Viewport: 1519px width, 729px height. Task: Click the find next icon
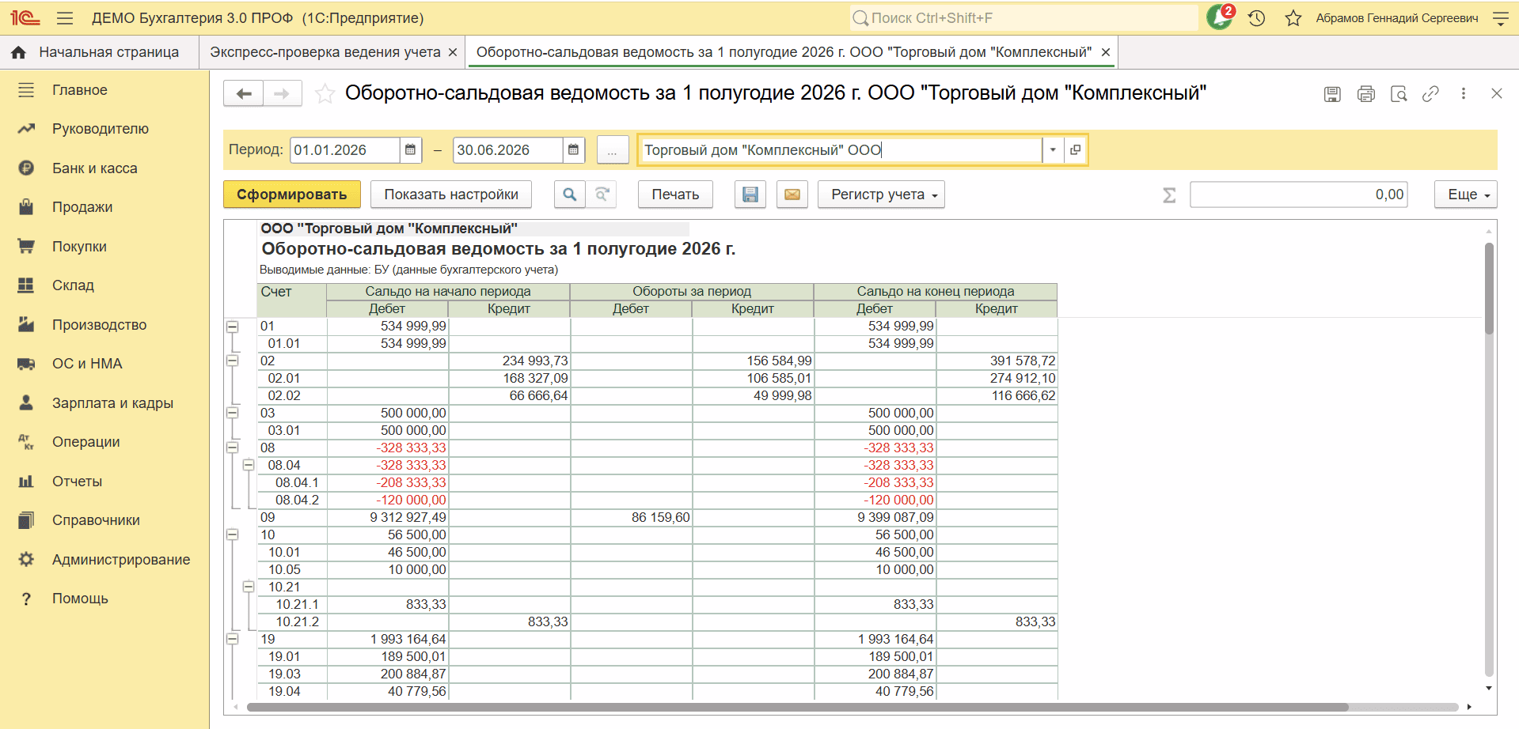[602, 195]
